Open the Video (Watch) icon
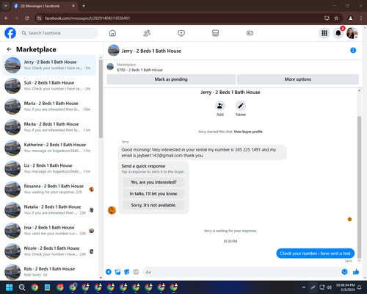The width and height of the screenshot is (367, 294). (181, 33)
